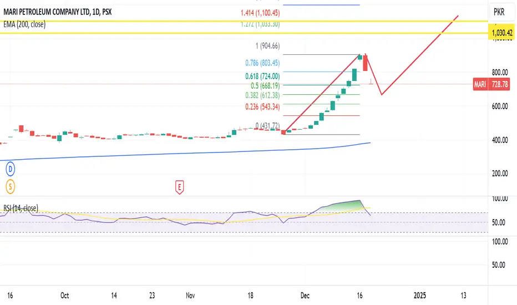
Task: Click the earnings 'E' event marker
Action: pyautogui.click(x=179, y=187)
